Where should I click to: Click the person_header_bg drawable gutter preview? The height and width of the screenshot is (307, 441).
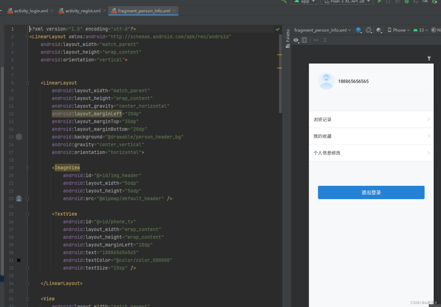point(19,137)
